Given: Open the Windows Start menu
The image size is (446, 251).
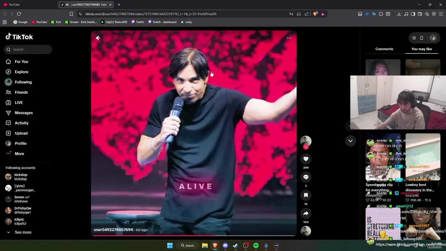Looking at the screenshot, I should 170,245.
